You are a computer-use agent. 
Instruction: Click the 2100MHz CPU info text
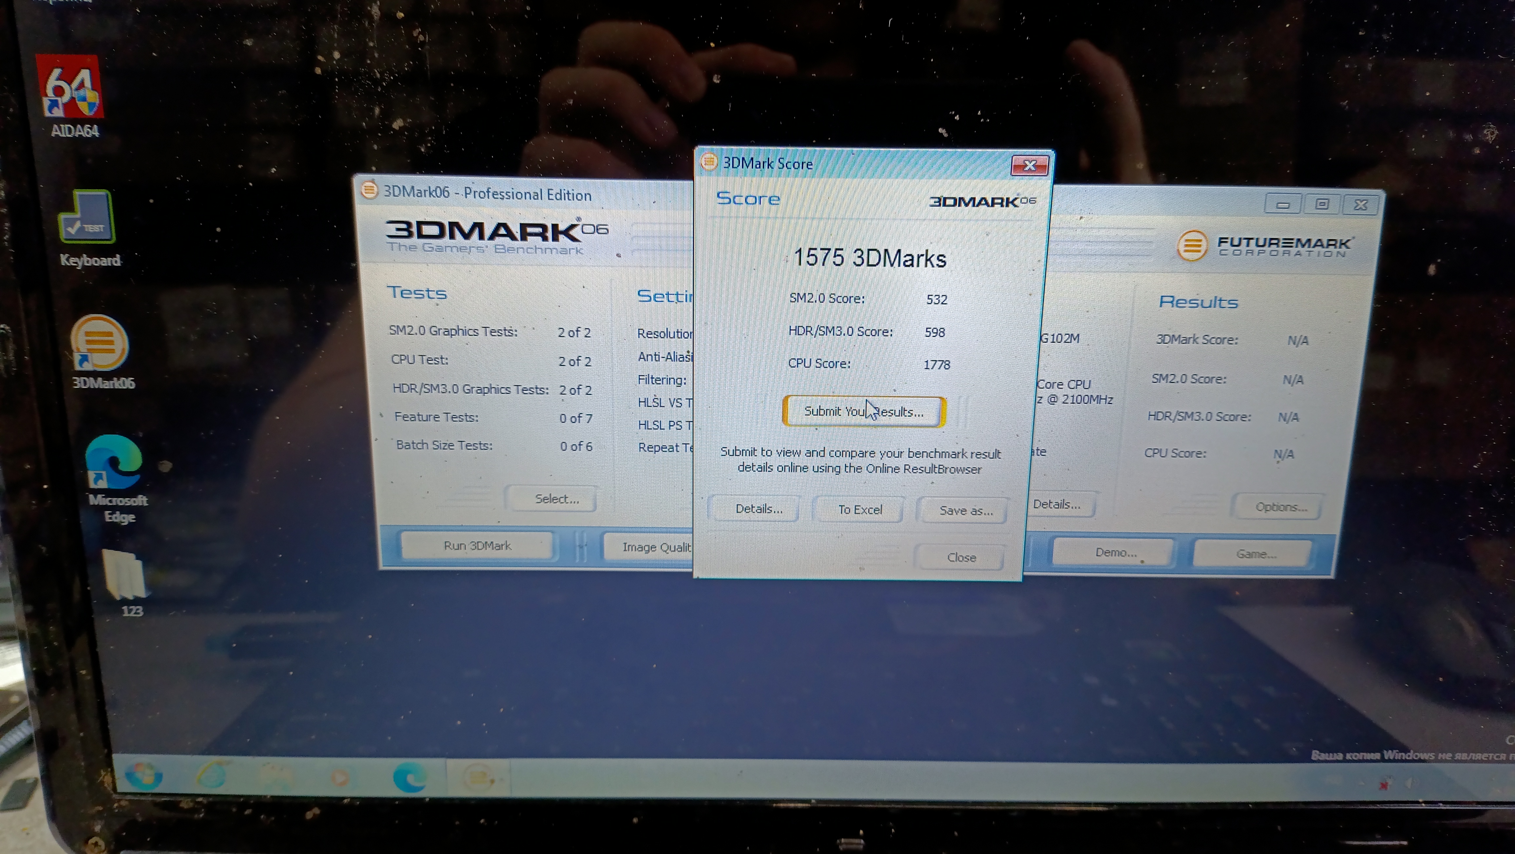pyautogui.click(x=1075, y=400)
